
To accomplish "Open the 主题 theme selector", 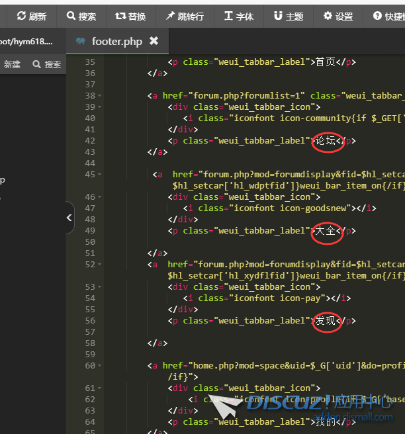I will (x=288, y=16).
